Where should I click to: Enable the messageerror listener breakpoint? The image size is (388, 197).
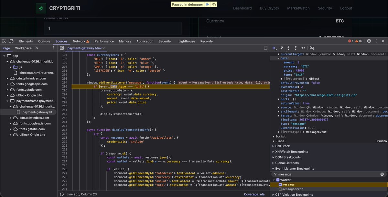coord(280,189)
